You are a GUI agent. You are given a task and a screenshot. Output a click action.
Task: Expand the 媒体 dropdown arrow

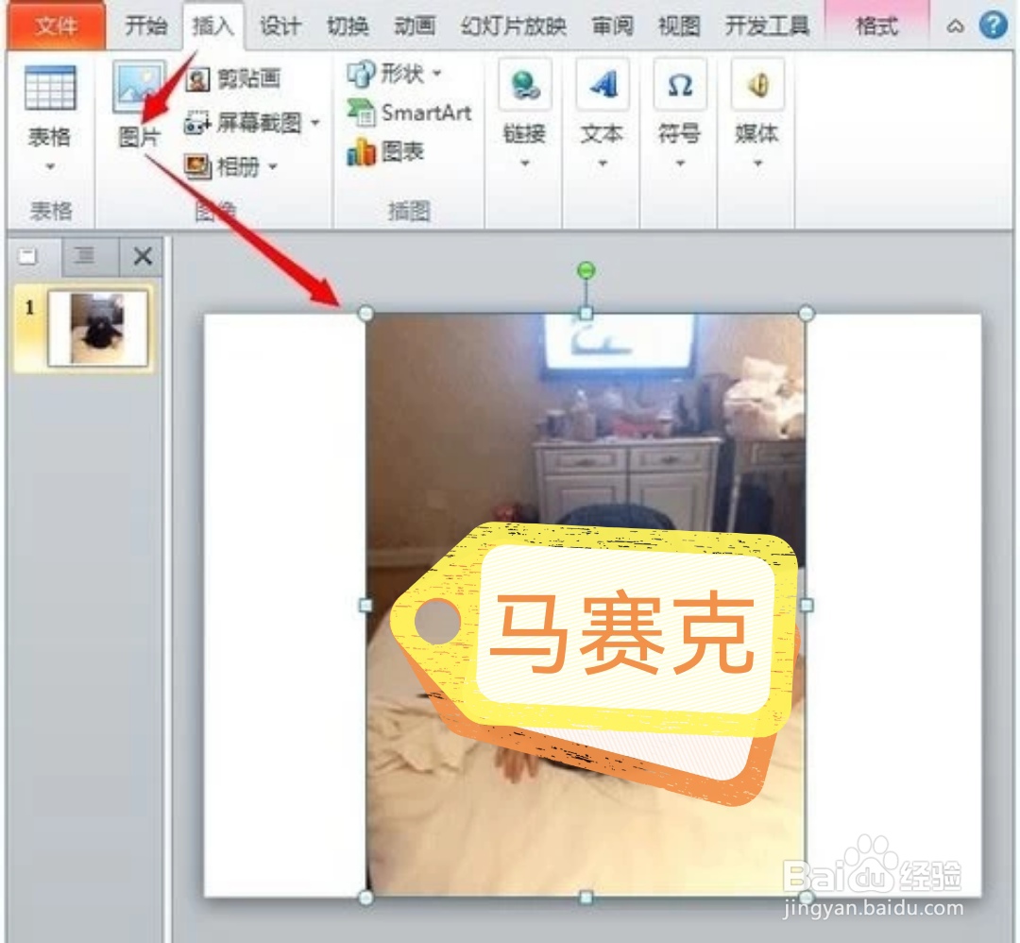[757, 163]
